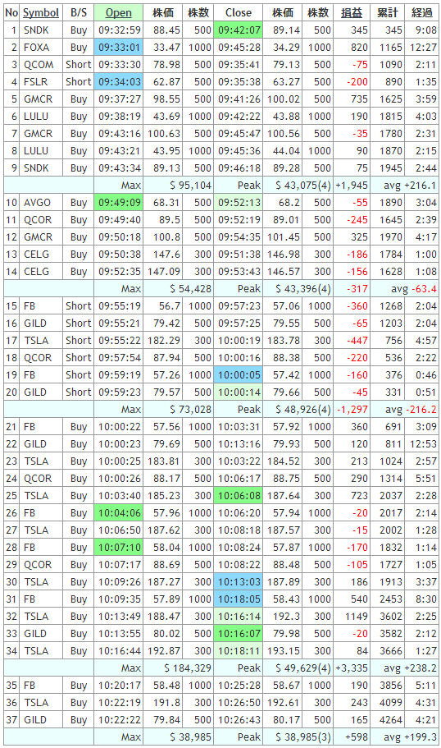
Task: Click the 損益 column header link
Action: tap(352, 13)
